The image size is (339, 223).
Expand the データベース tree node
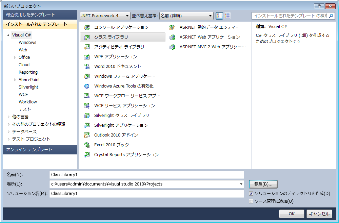click(8, 132)
